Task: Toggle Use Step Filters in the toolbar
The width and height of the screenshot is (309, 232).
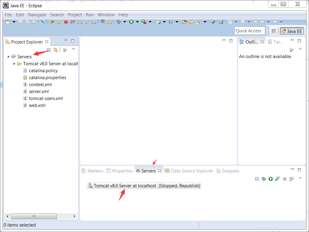Action: [110, 22]
